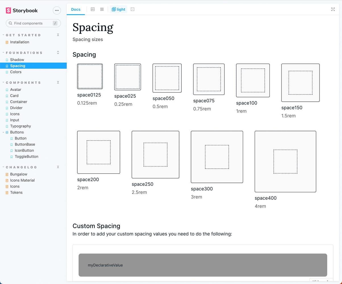Open the Storybook ellipsis shortcuts menu
342x284 pixels.
coord(57,11)
